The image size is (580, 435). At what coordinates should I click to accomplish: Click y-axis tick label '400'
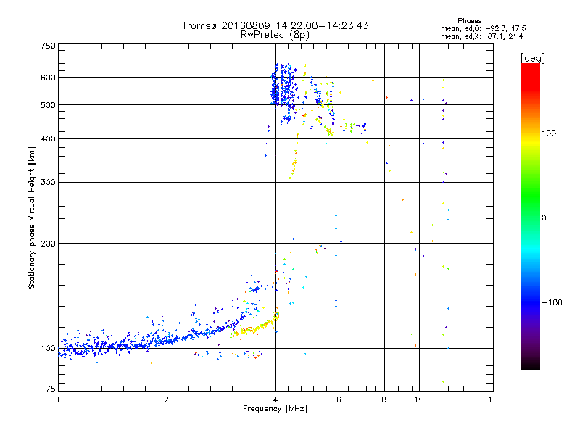tap(48, 138)
